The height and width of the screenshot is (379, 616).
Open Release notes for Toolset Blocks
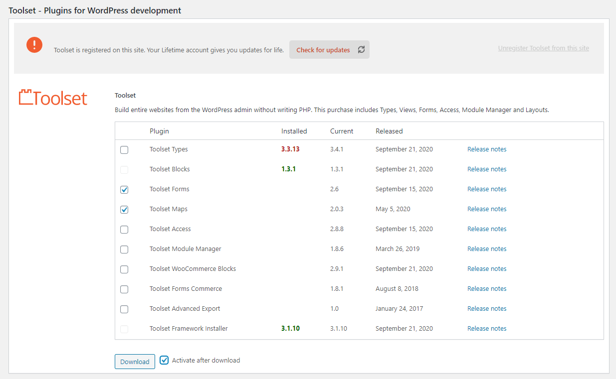tap(487, 169)
